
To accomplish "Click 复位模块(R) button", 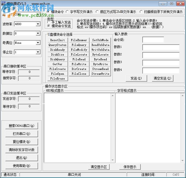I will tap(22, 142).
